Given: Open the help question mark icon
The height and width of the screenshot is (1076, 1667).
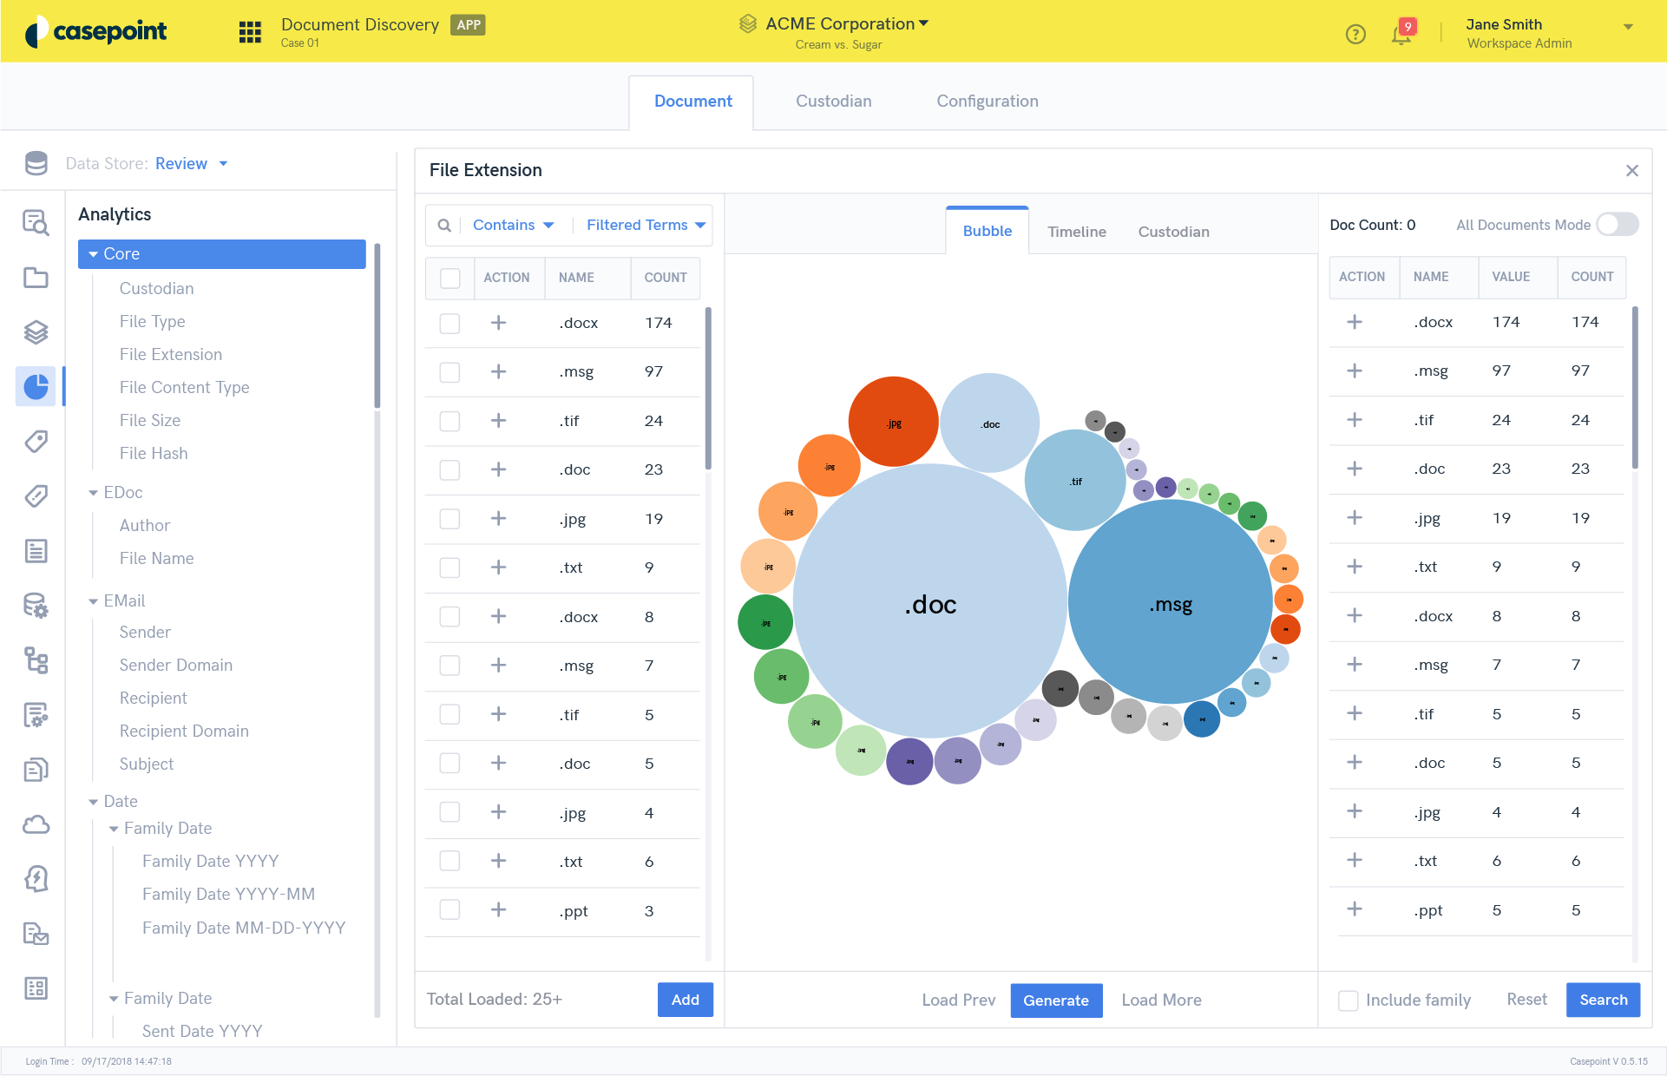Looking at the screenshot, I should point(1355,34).
